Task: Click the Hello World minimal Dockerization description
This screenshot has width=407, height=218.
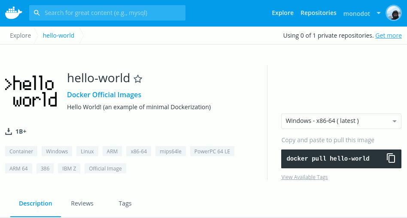Action: (139, 107)
